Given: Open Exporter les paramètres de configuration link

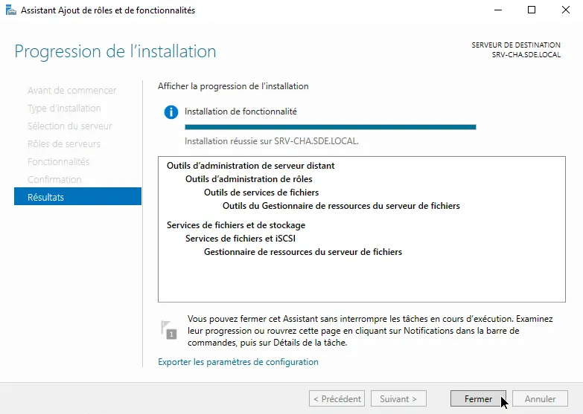Looking at the screenshot, I should click(238, 362).
